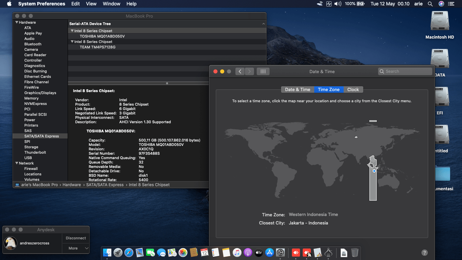This screenshot has width=462, height=260.
Task: Open Finder from the Dock
Action: point(107,252)
